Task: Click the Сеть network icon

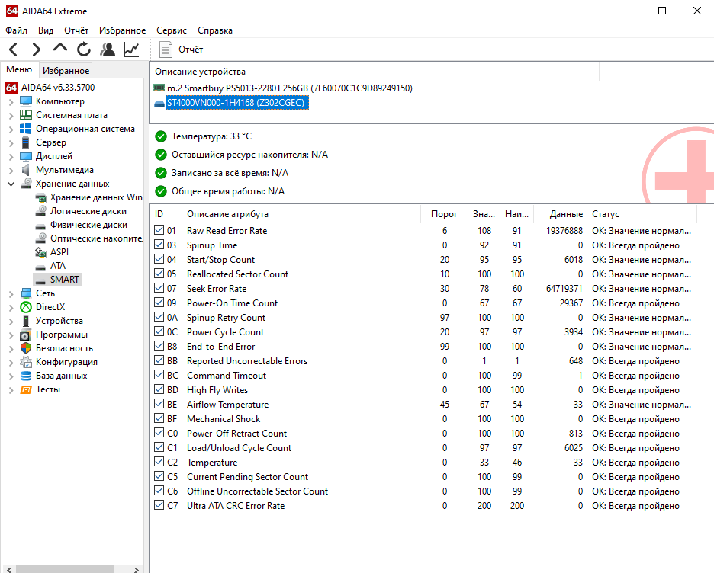Action: (x=26, y=293)
